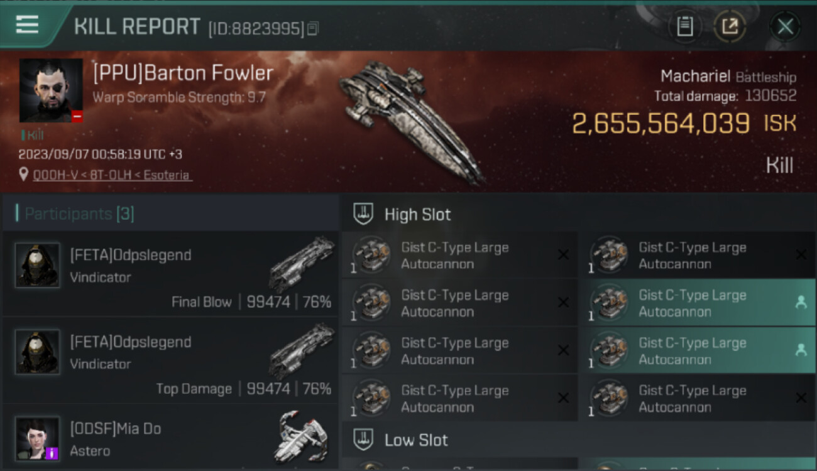Select the Mia Do Astero participant

point(170,438)
